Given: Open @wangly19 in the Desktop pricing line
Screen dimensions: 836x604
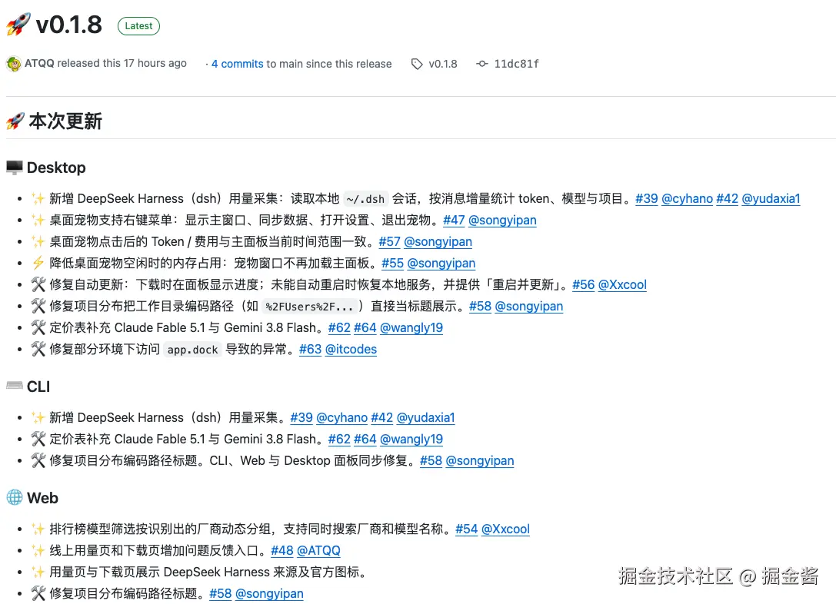Looking at the screenshot, I should (x=411, y=327).
